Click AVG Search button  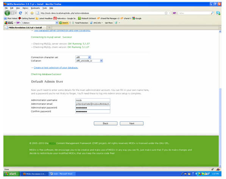click(x=64, y=23)
